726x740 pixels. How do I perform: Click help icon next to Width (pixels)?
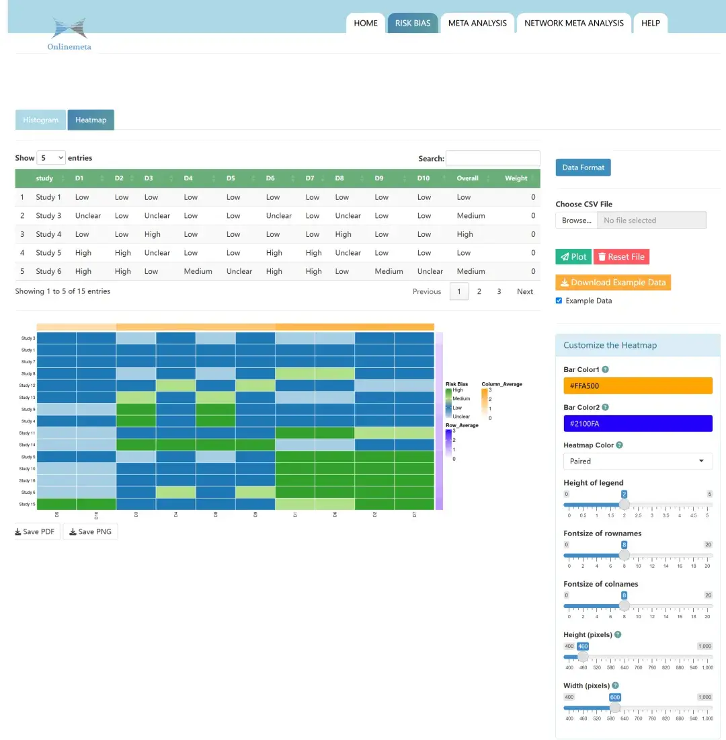[616, 686]
